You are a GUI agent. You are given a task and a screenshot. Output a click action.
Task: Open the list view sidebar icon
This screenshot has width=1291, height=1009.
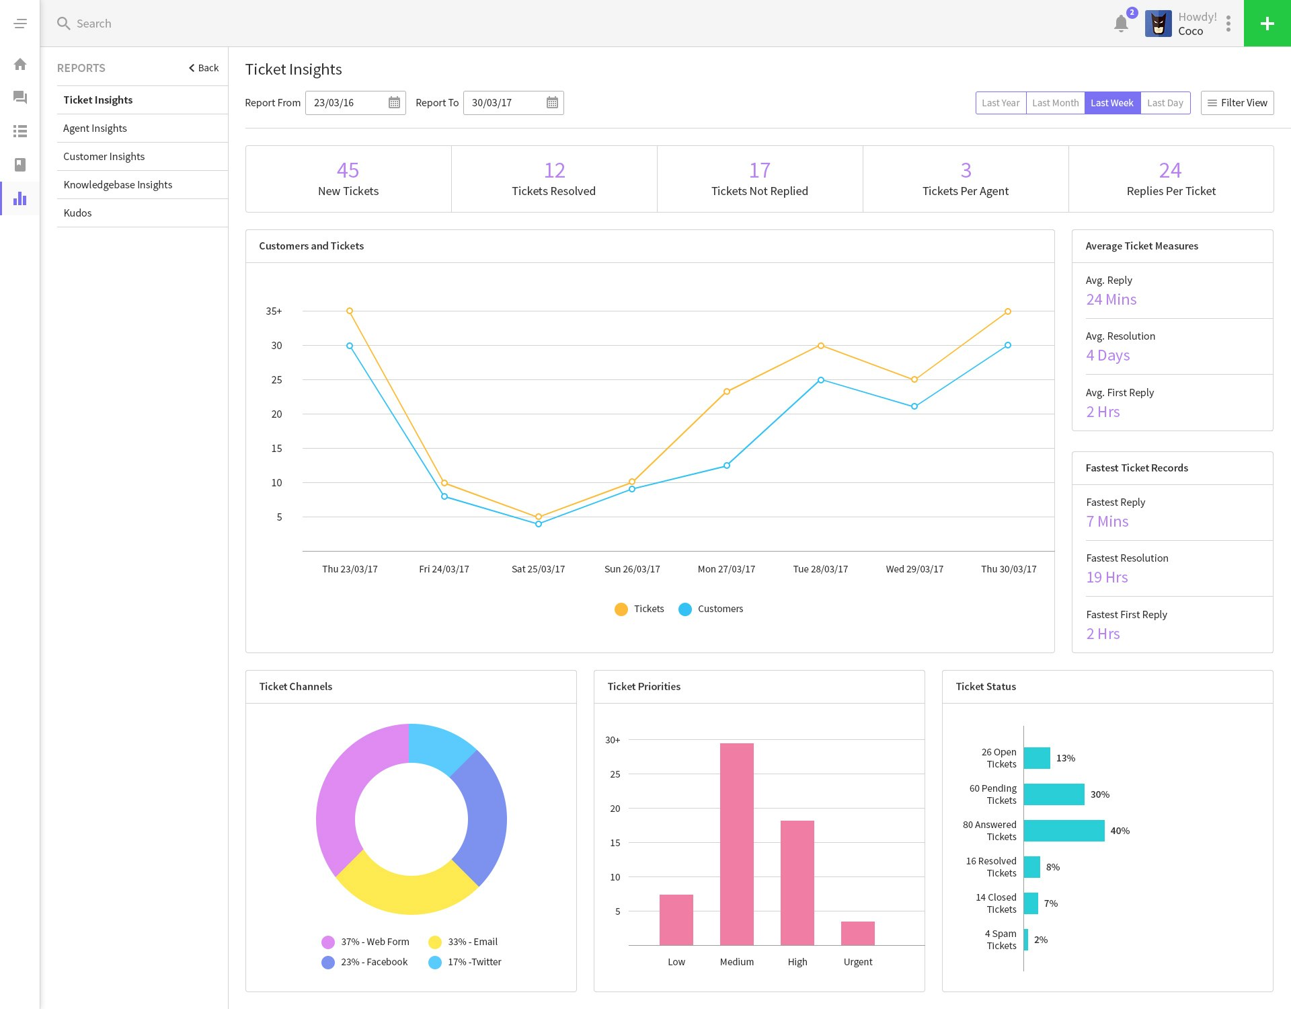tap(20, 131)
